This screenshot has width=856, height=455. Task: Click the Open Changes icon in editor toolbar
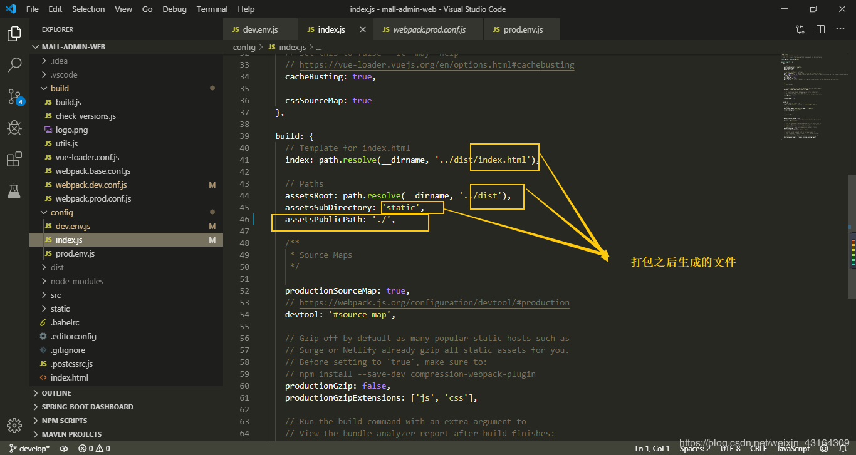coord(800,29)
